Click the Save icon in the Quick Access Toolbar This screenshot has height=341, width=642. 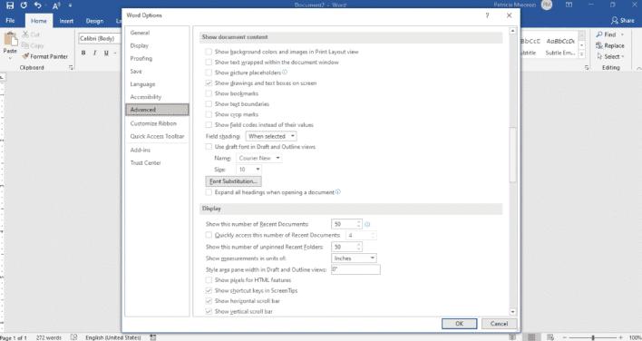tap(10, 5)
